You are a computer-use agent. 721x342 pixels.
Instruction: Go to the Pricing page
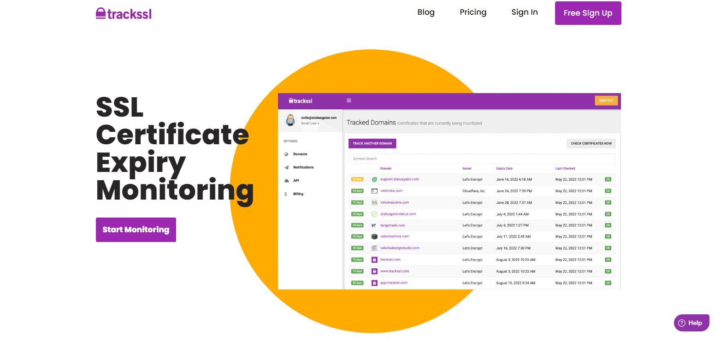pos(473,12)
